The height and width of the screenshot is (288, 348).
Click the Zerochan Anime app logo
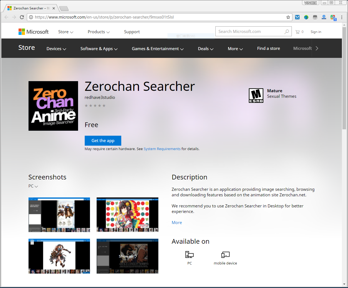coord(53,106)
